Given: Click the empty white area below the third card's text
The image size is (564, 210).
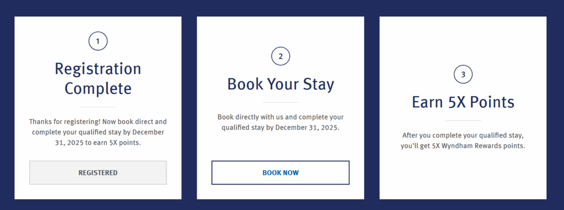Looking at the screenshot, I should coord(463,176).
